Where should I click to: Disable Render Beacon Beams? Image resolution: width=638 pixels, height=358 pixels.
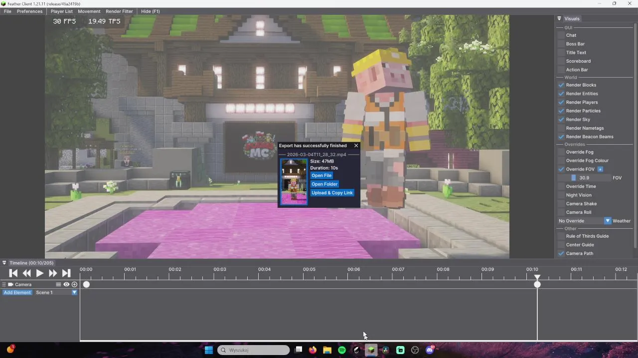click(561, 137)
